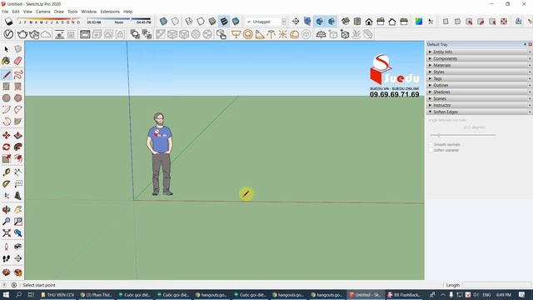Choose the Circle tool
The width and height of the screenshot is (533, 300).
point(6,98)
